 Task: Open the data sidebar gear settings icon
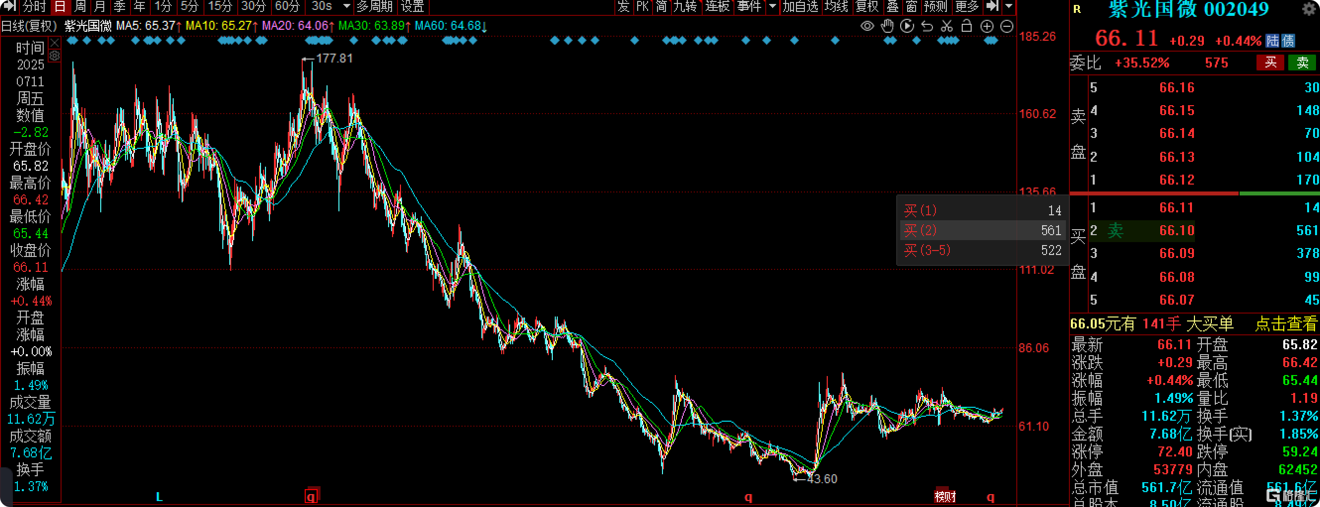click(x=54, y=55)
